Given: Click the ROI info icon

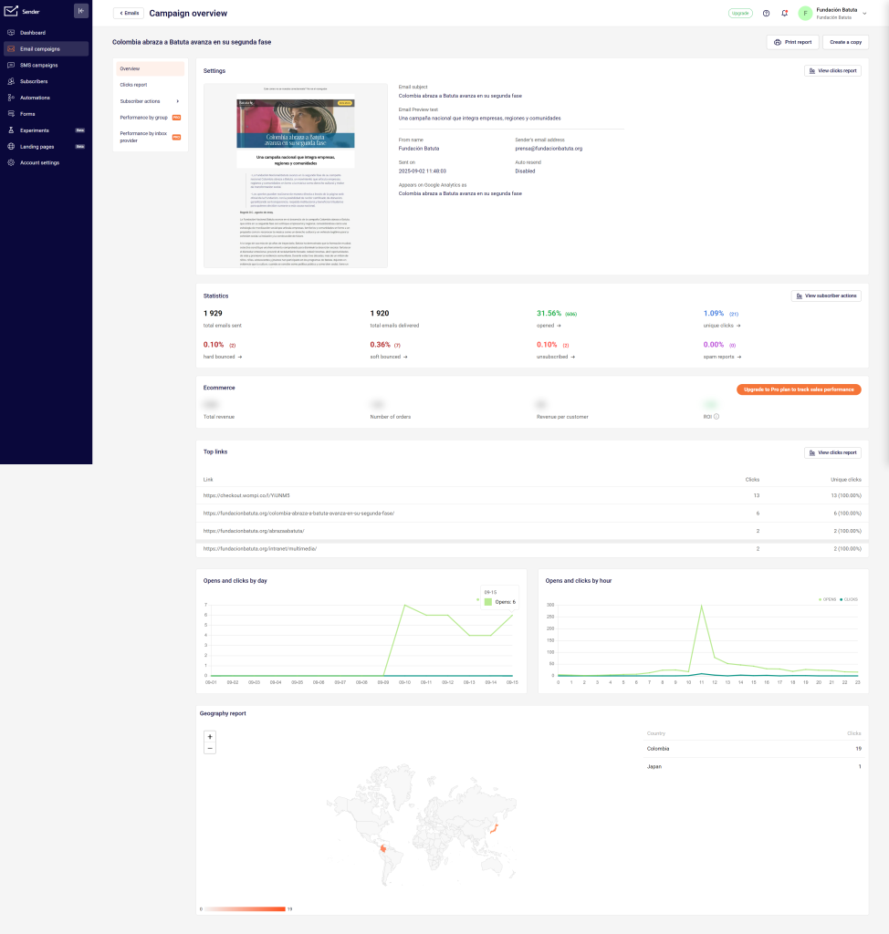Looking at the screenshot, I should [x=716, y=417].
